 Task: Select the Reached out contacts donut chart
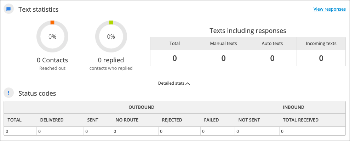point(52,36)
